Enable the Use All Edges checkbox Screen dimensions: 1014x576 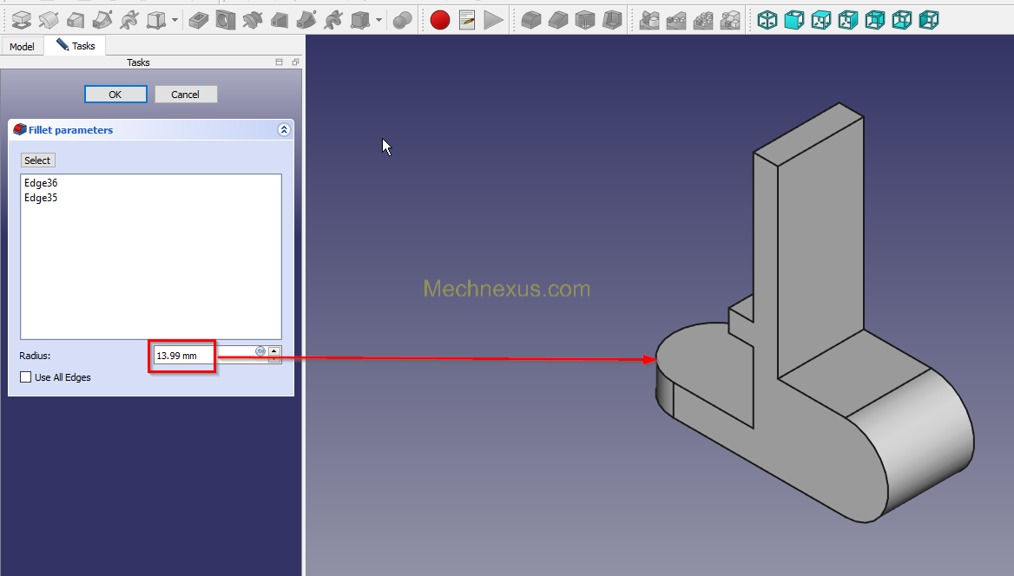26,377
